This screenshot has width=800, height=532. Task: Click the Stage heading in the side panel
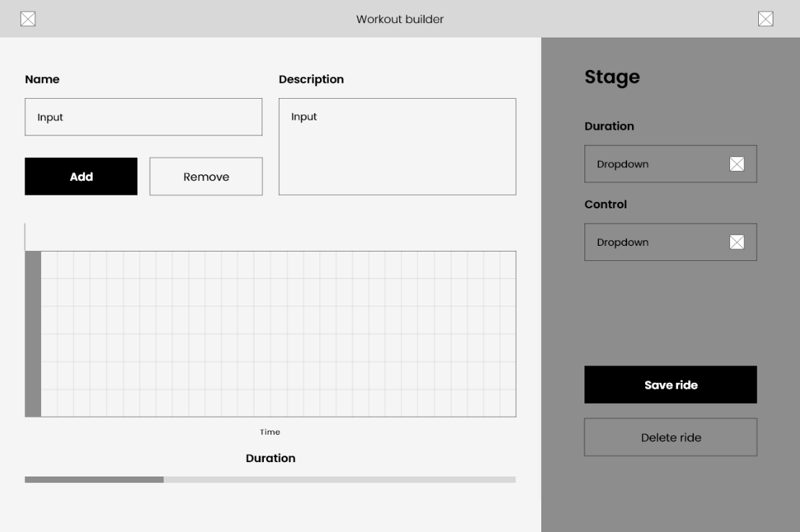pyautogui.click(x=612, y=77)
